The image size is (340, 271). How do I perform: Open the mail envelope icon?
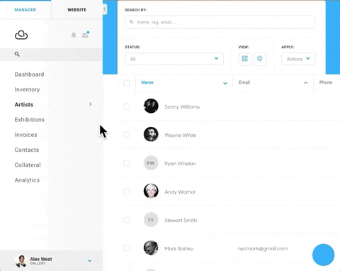pyautogui.click(x=85, y=35)
